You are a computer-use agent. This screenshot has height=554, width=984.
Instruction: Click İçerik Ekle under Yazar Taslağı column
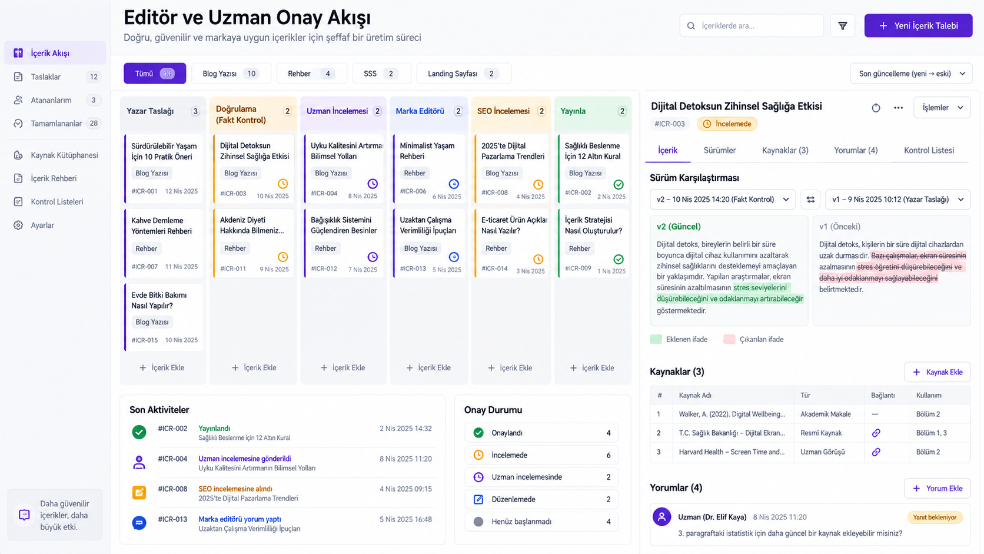point(162,367)
